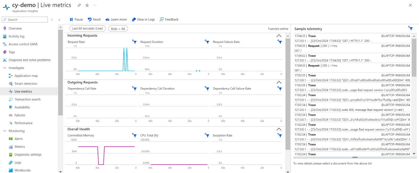This screenshot has height=173, width=419.
Task: Filter the Dependency Call Duration chart
Action: click(207, 88)
